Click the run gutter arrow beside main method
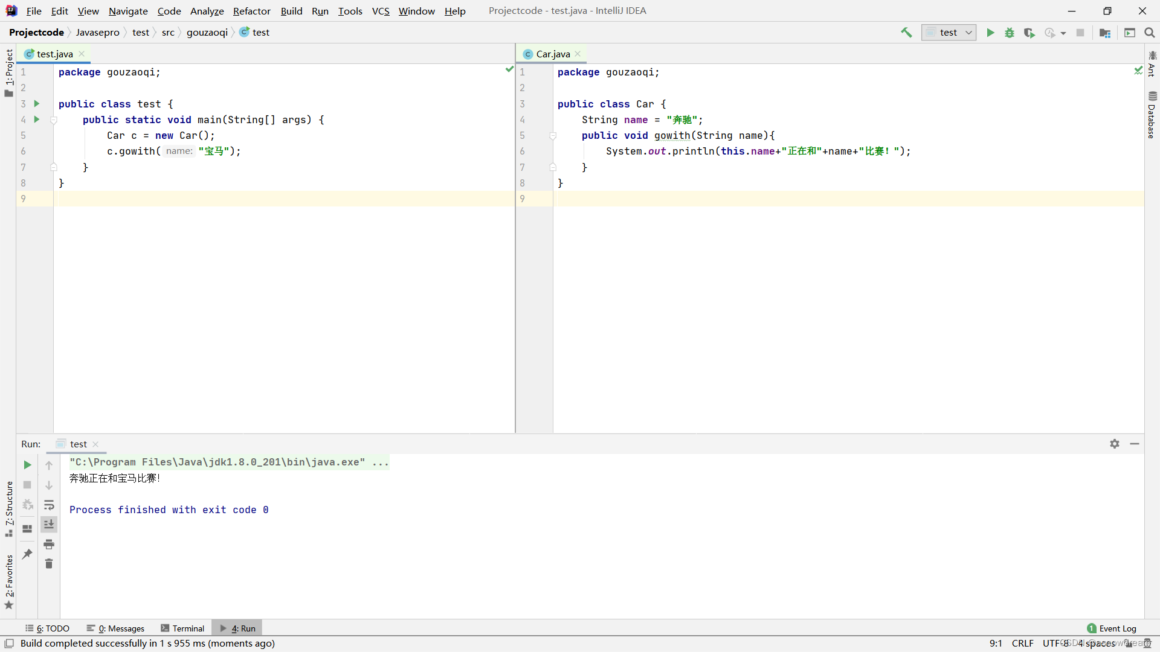This screenshot has width=1160, height=652. pyautogui.click(x=37, y=120)
